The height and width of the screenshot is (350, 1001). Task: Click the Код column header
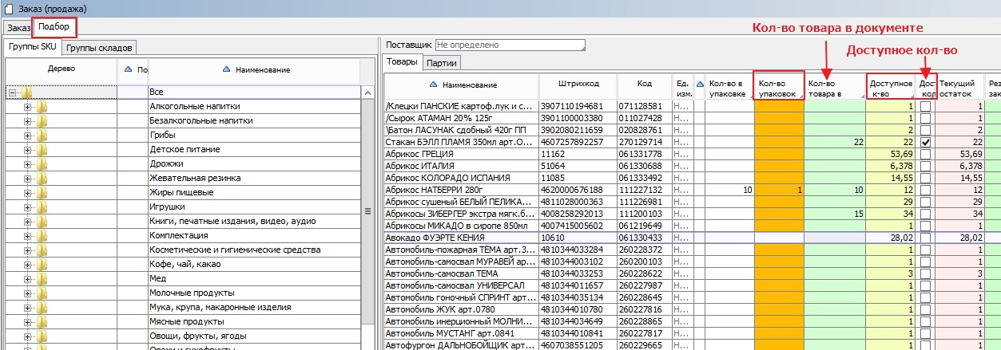tap(644, 84)
